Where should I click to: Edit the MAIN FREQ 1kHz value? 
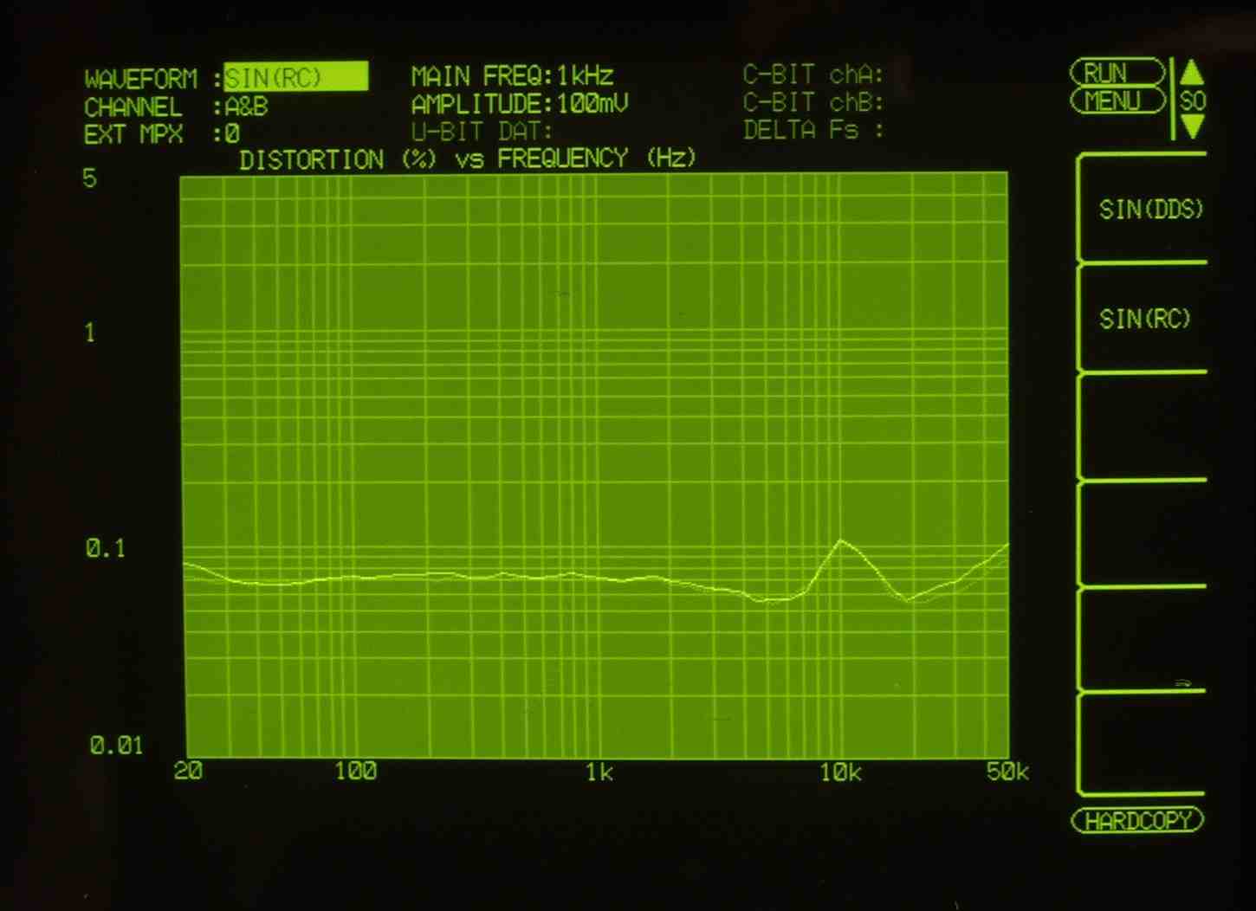(585, 75)
